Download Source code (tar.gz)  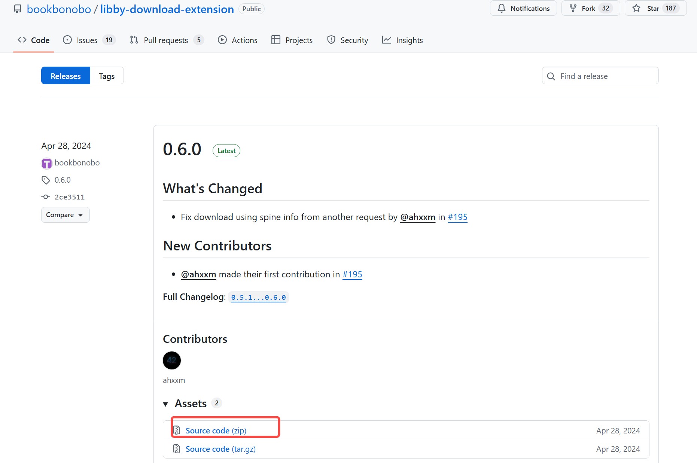pyautogui.click(x=220, y=449)
